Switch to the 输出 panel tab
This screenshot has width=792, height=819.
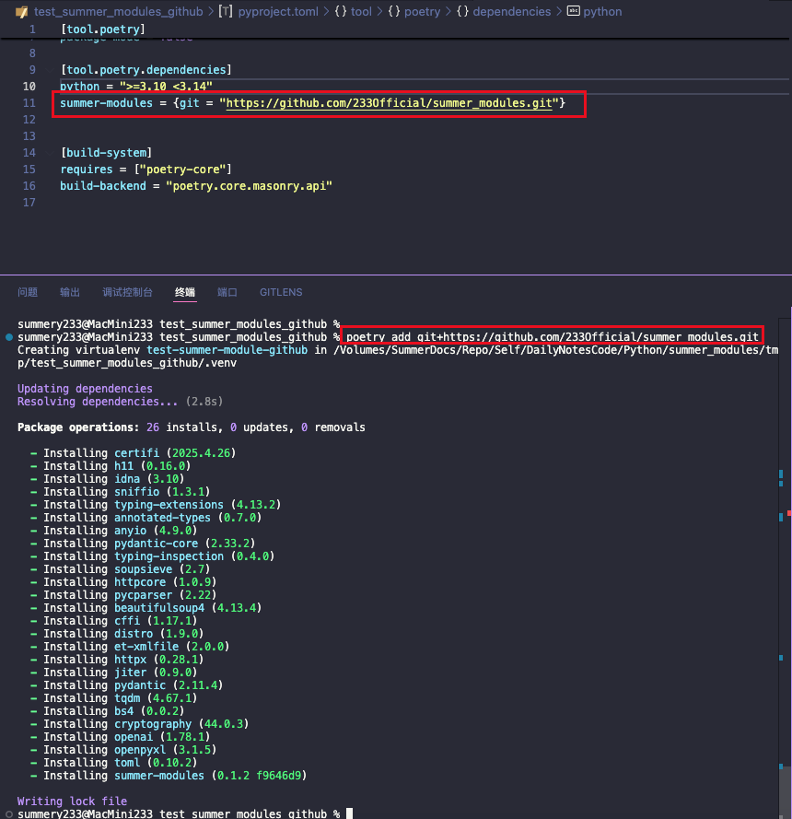pos(70,292)
